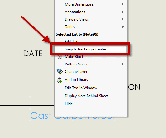The image size is (166, 138).
Task: Choose Edit Text in Window
Action: (x=81, y=88)
